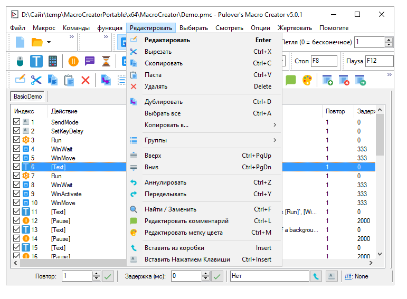Click the vertical scrollbar thumb of the list
Viewport: 407px width, 299px height.
380,135
